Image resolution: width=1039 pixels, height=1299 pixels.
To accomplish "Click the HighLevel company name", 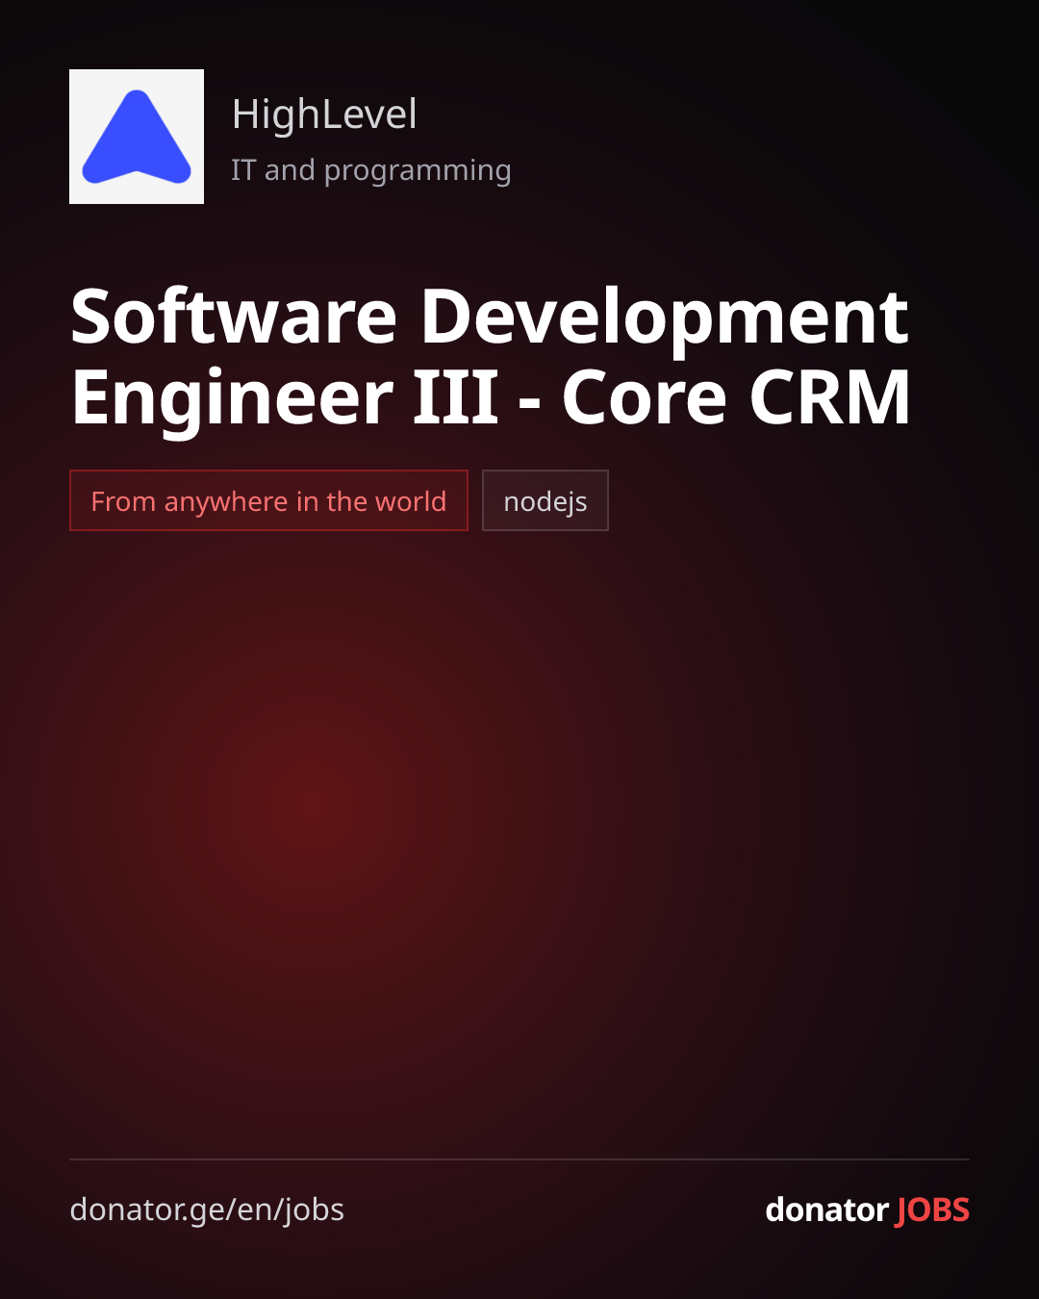I will point(324,115).
